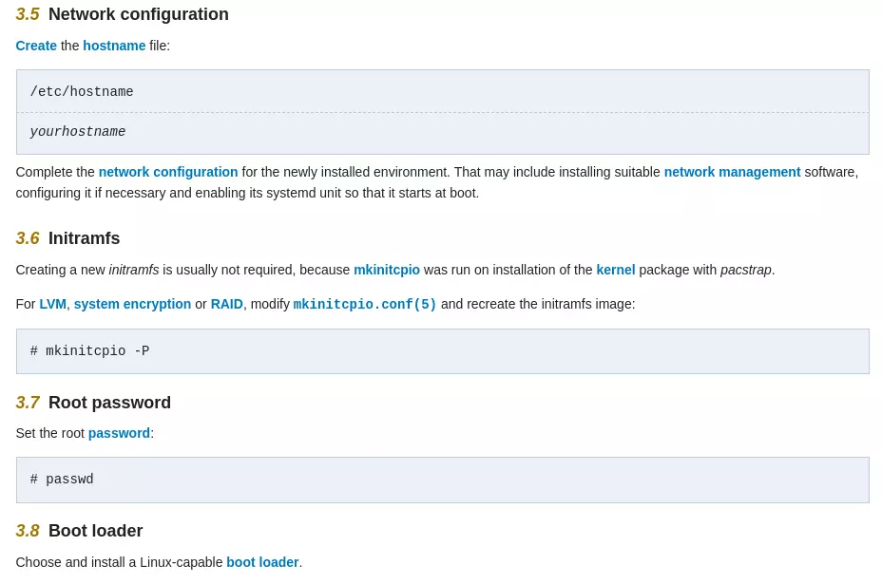The height and width of the screenshot is (584, 882).
Task: Click the yourhostname placeholder text
Action: [78, 132]
